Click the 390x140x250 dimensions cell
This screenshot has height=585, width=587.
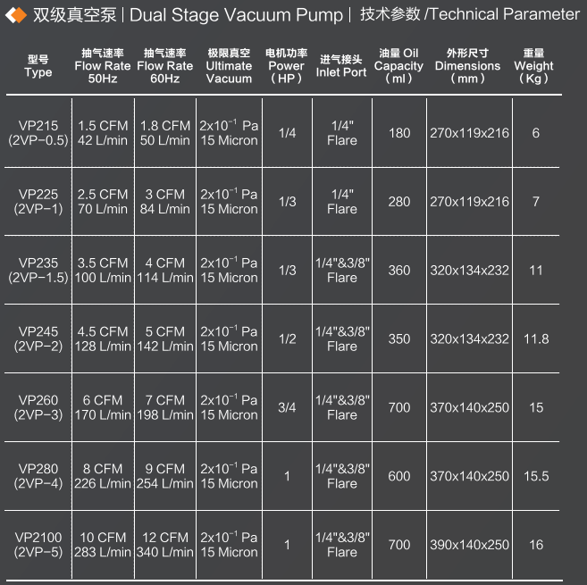click(469, 545)
